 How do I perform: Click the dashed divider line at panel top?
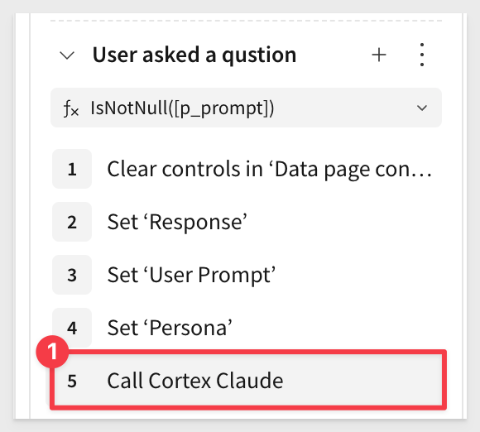[246, 21]
